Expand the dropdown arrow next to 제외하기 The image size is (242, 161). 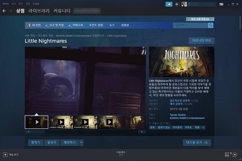coord(81,142)
